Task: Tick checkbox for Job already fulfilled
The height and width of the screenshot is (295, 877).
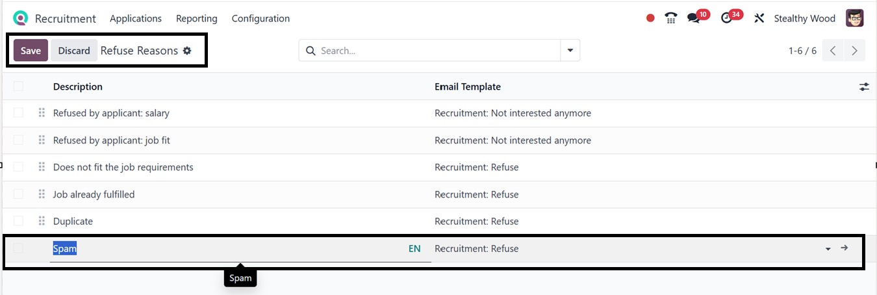Action: click(x=18, y=194)
